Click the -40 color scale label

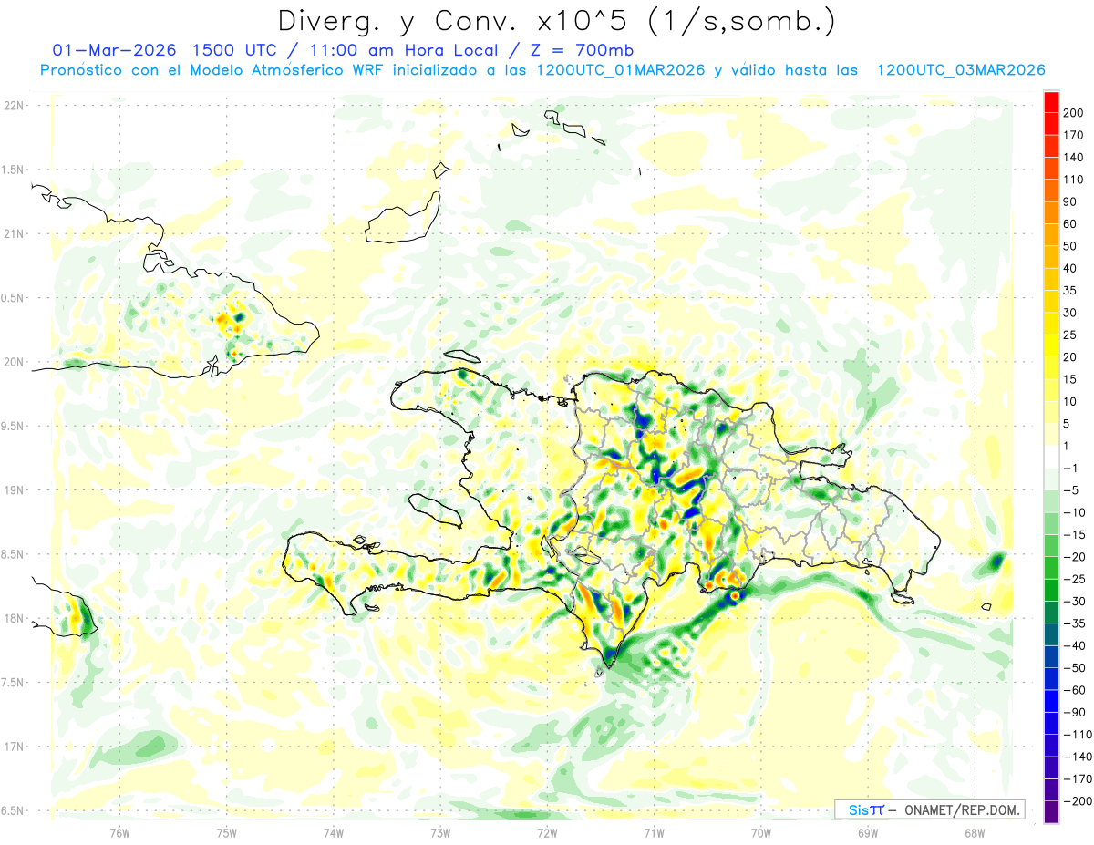[x=1073, y=645]
